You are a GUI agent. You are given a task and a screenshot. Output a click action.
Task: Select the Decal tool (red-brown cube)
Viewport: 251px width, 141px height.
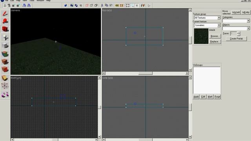5,69
